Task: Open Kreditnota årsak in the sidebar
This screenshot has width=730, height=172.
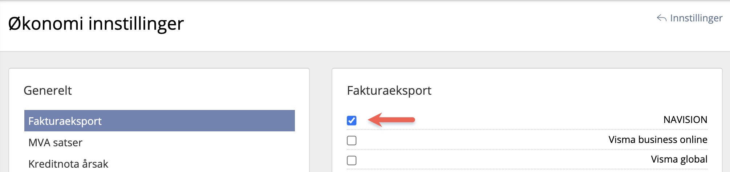Action: 68,164
